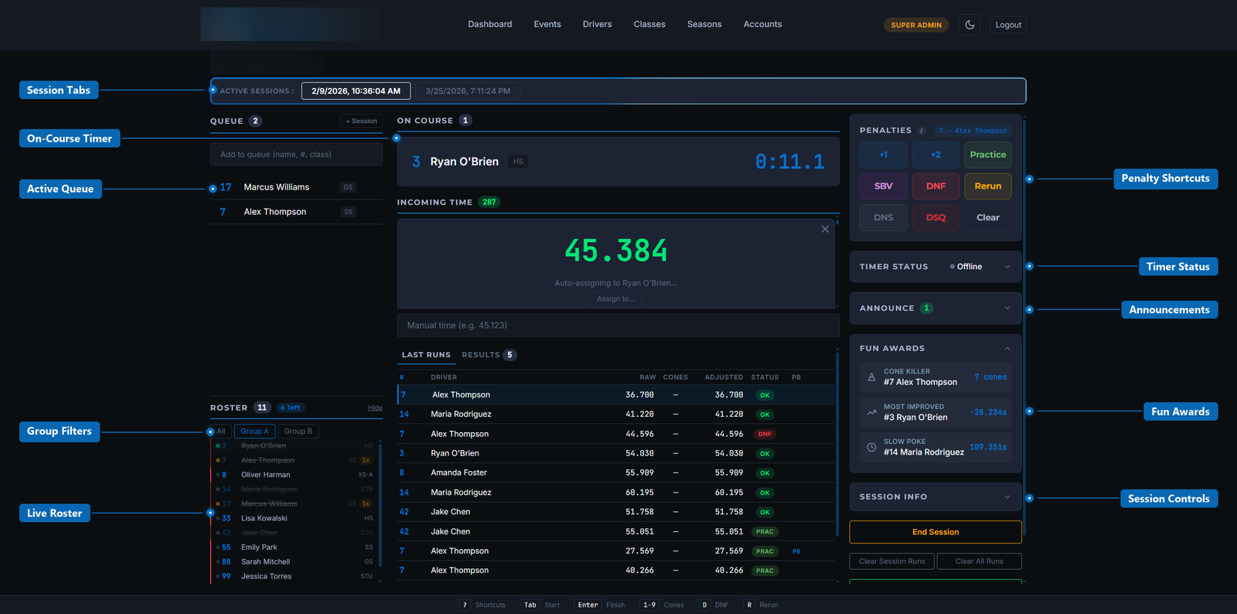Screen dimensions: 1237x614
Task: Select the Group A roster filter
Action: coord(254,432)
